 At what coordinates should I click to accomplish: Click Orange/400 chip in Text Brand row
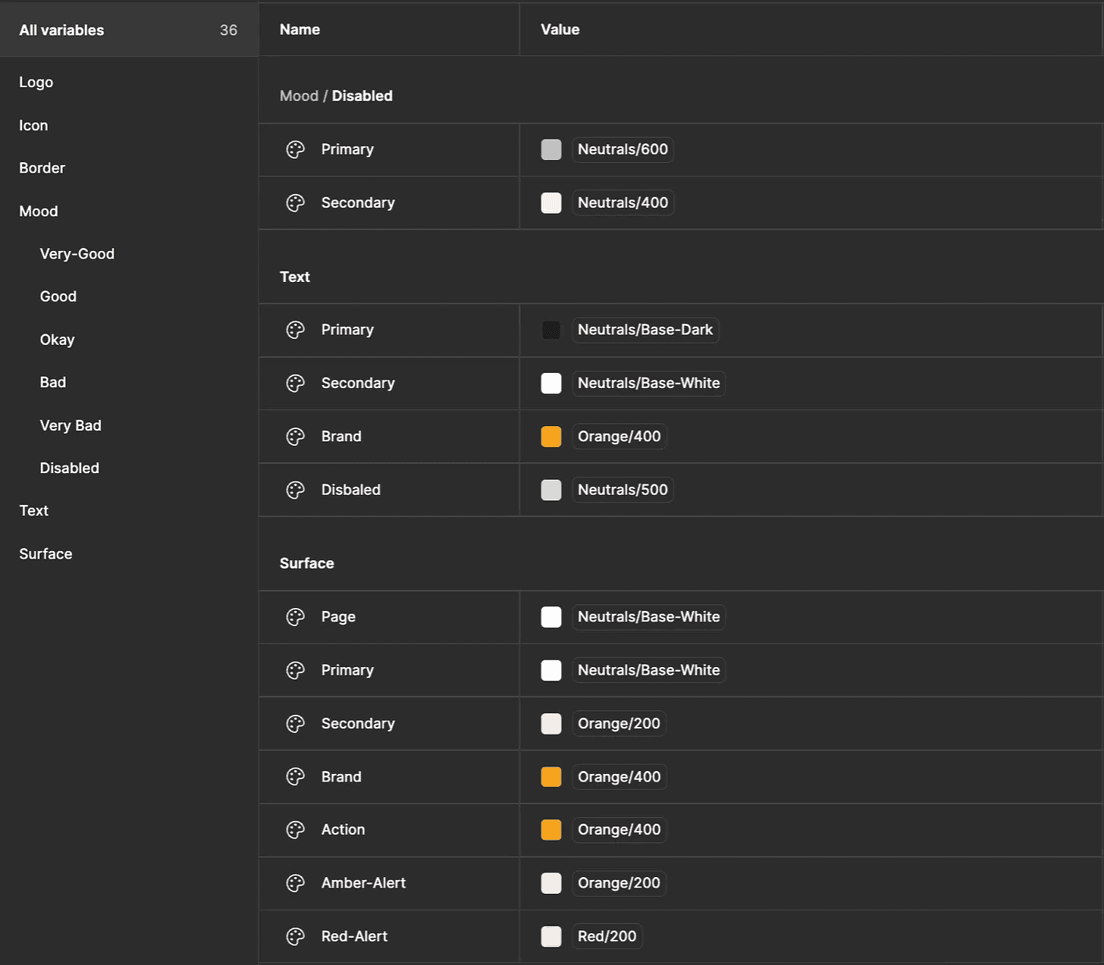pyautogui.click(x=619, y=437)
